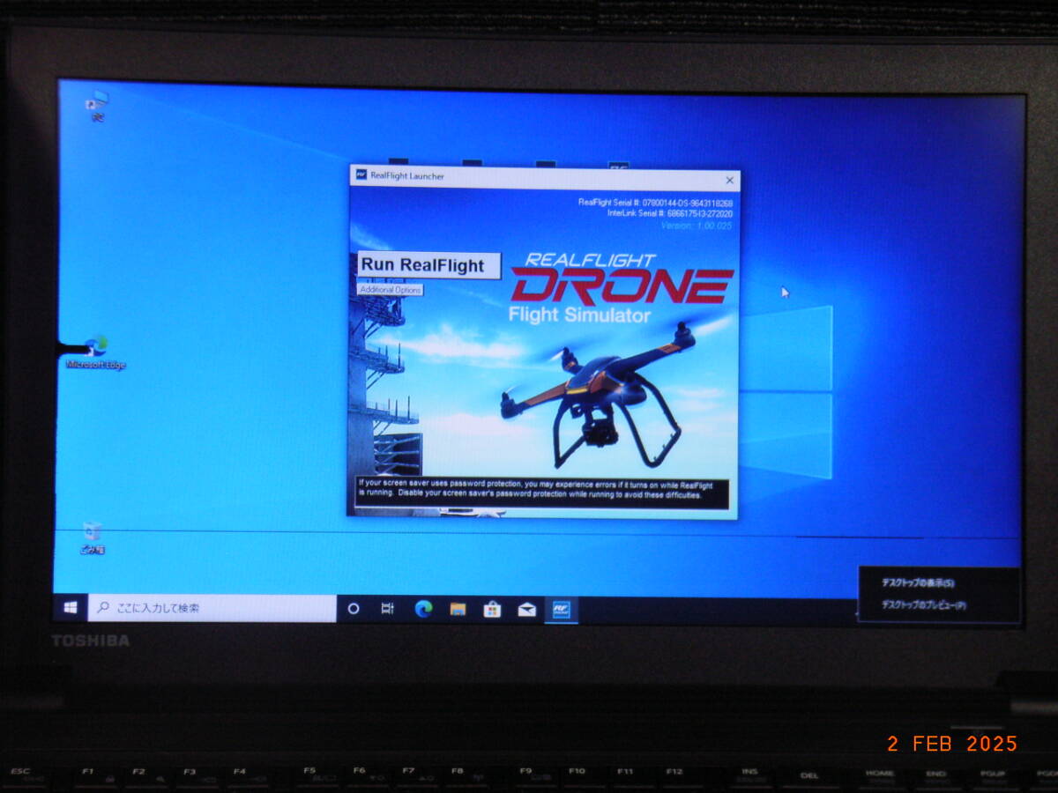This screenshot has width=1058, height=793.
Task: Select the ごみ箱 Recycle Bin desktop icon
Action: click(92, 537)
